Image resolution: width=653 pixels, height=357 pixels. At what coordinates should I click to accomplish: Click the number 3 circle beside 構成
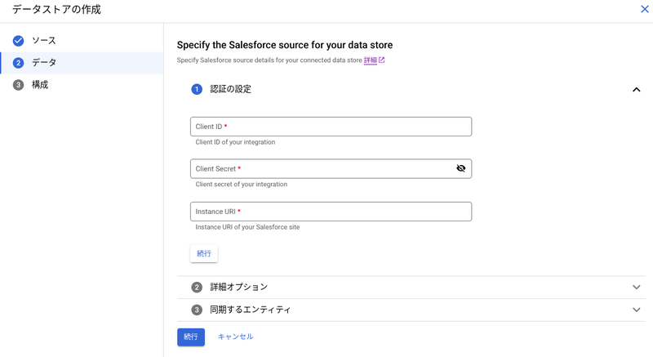(x=18, y=85)
